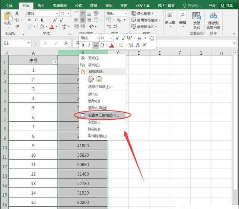The height and width of the screenshot is (209, 239).
Task: Toggle italic in the mini toolbar
Action: coord(89,45)
